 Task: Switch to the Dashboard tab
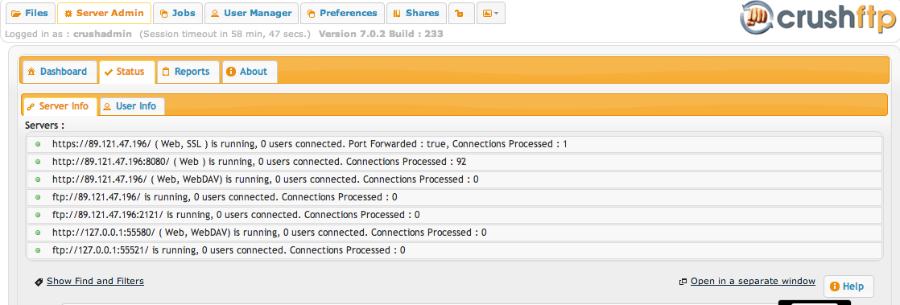point(60,72)
